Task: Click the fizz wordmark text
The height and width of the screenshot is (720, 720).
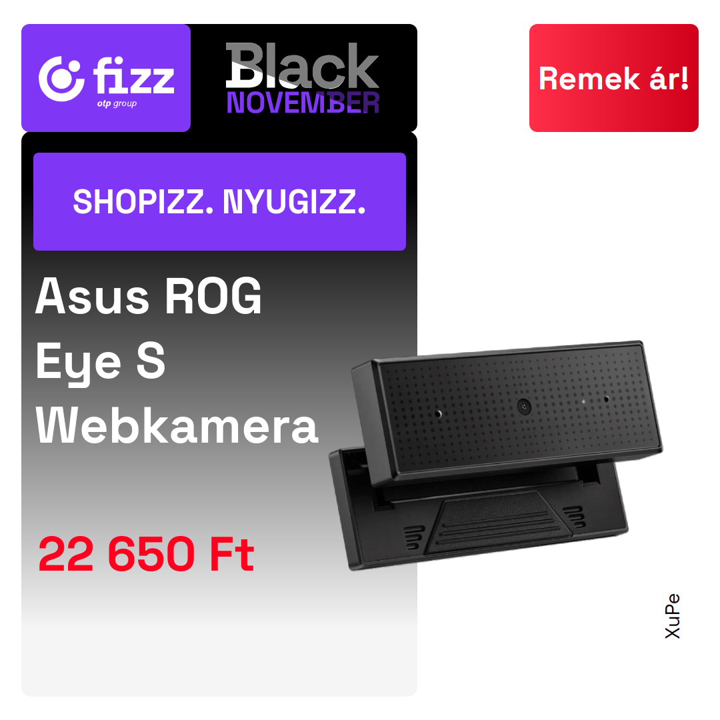Action: coord(134,76)
